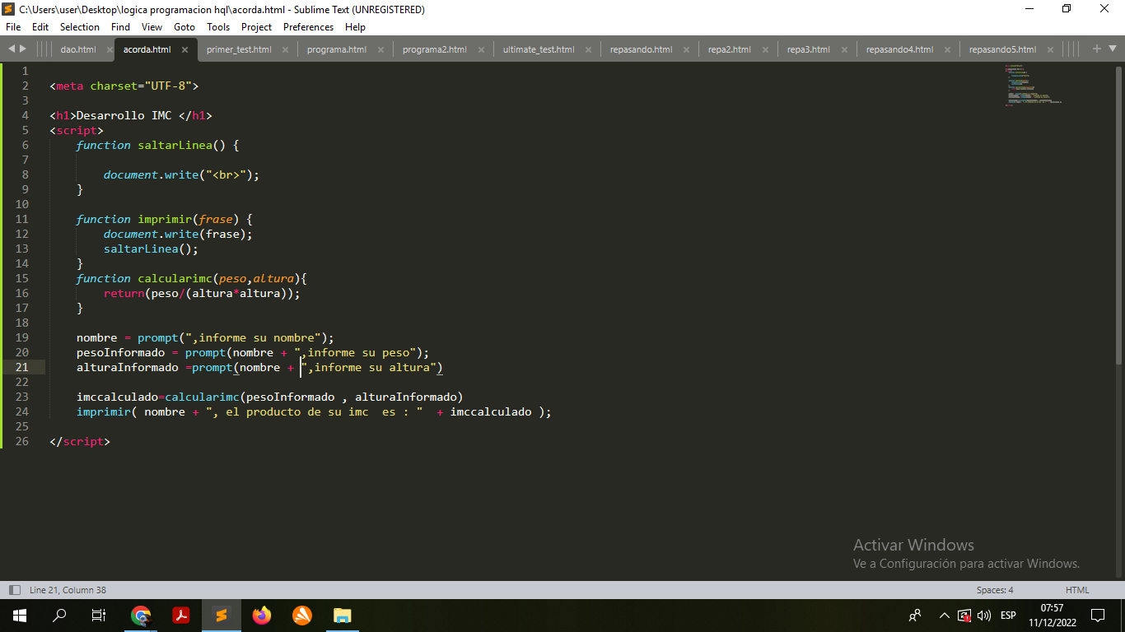The width and height of the screenshot is (1125, 632).
Task: Close the primer_test.html tab
Action: [x=286, y=49]
